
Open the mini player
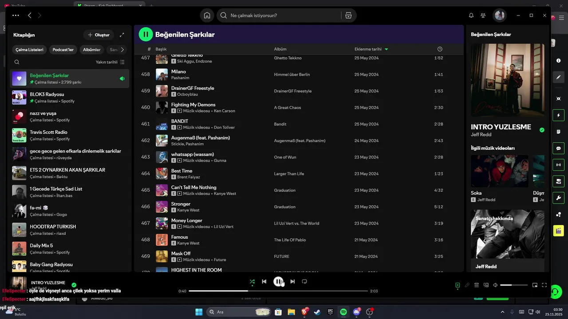[x=535, y=285]
